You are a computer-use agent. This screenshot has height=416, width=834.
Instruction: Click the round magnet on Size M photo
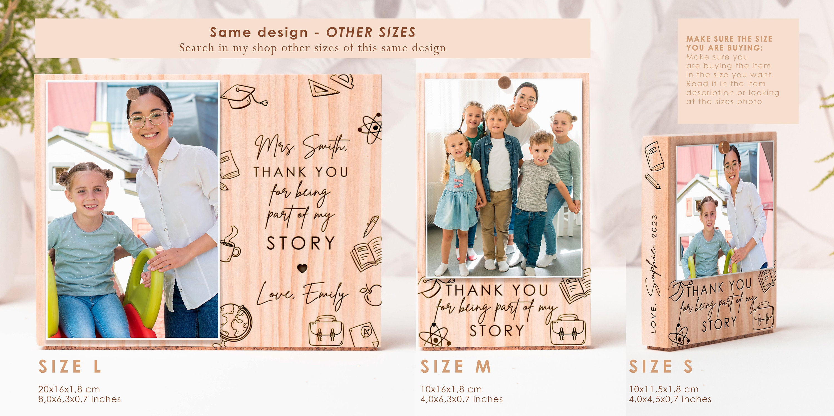click(504, 82)
